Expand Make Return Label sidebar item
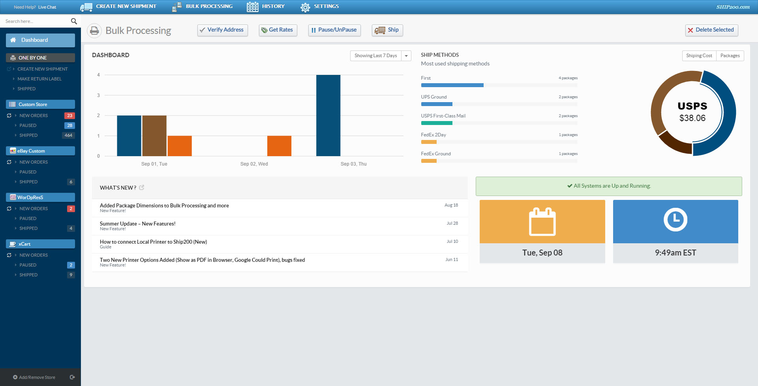The width and height of the screenshot is (758, 386). (x=39, y=79)
